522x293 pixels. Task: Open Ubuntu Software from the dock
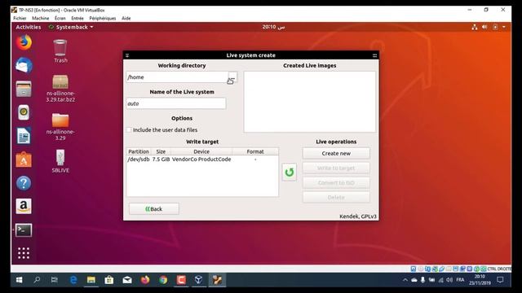24,160
